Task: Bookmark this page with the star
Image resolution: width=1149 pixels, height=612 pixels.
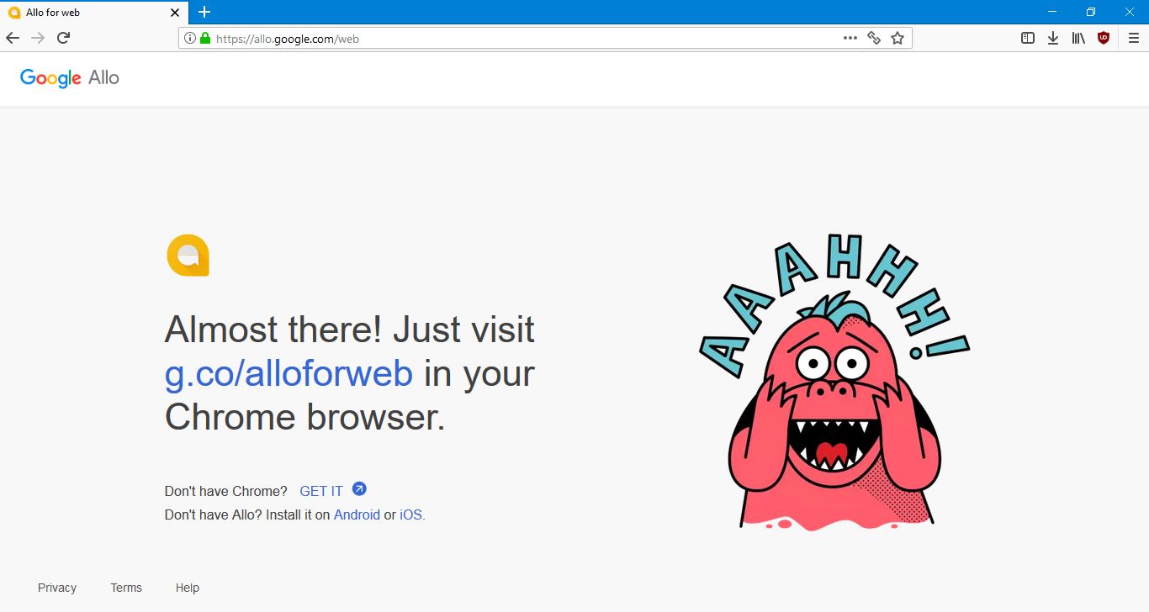Action: point(897,38)
